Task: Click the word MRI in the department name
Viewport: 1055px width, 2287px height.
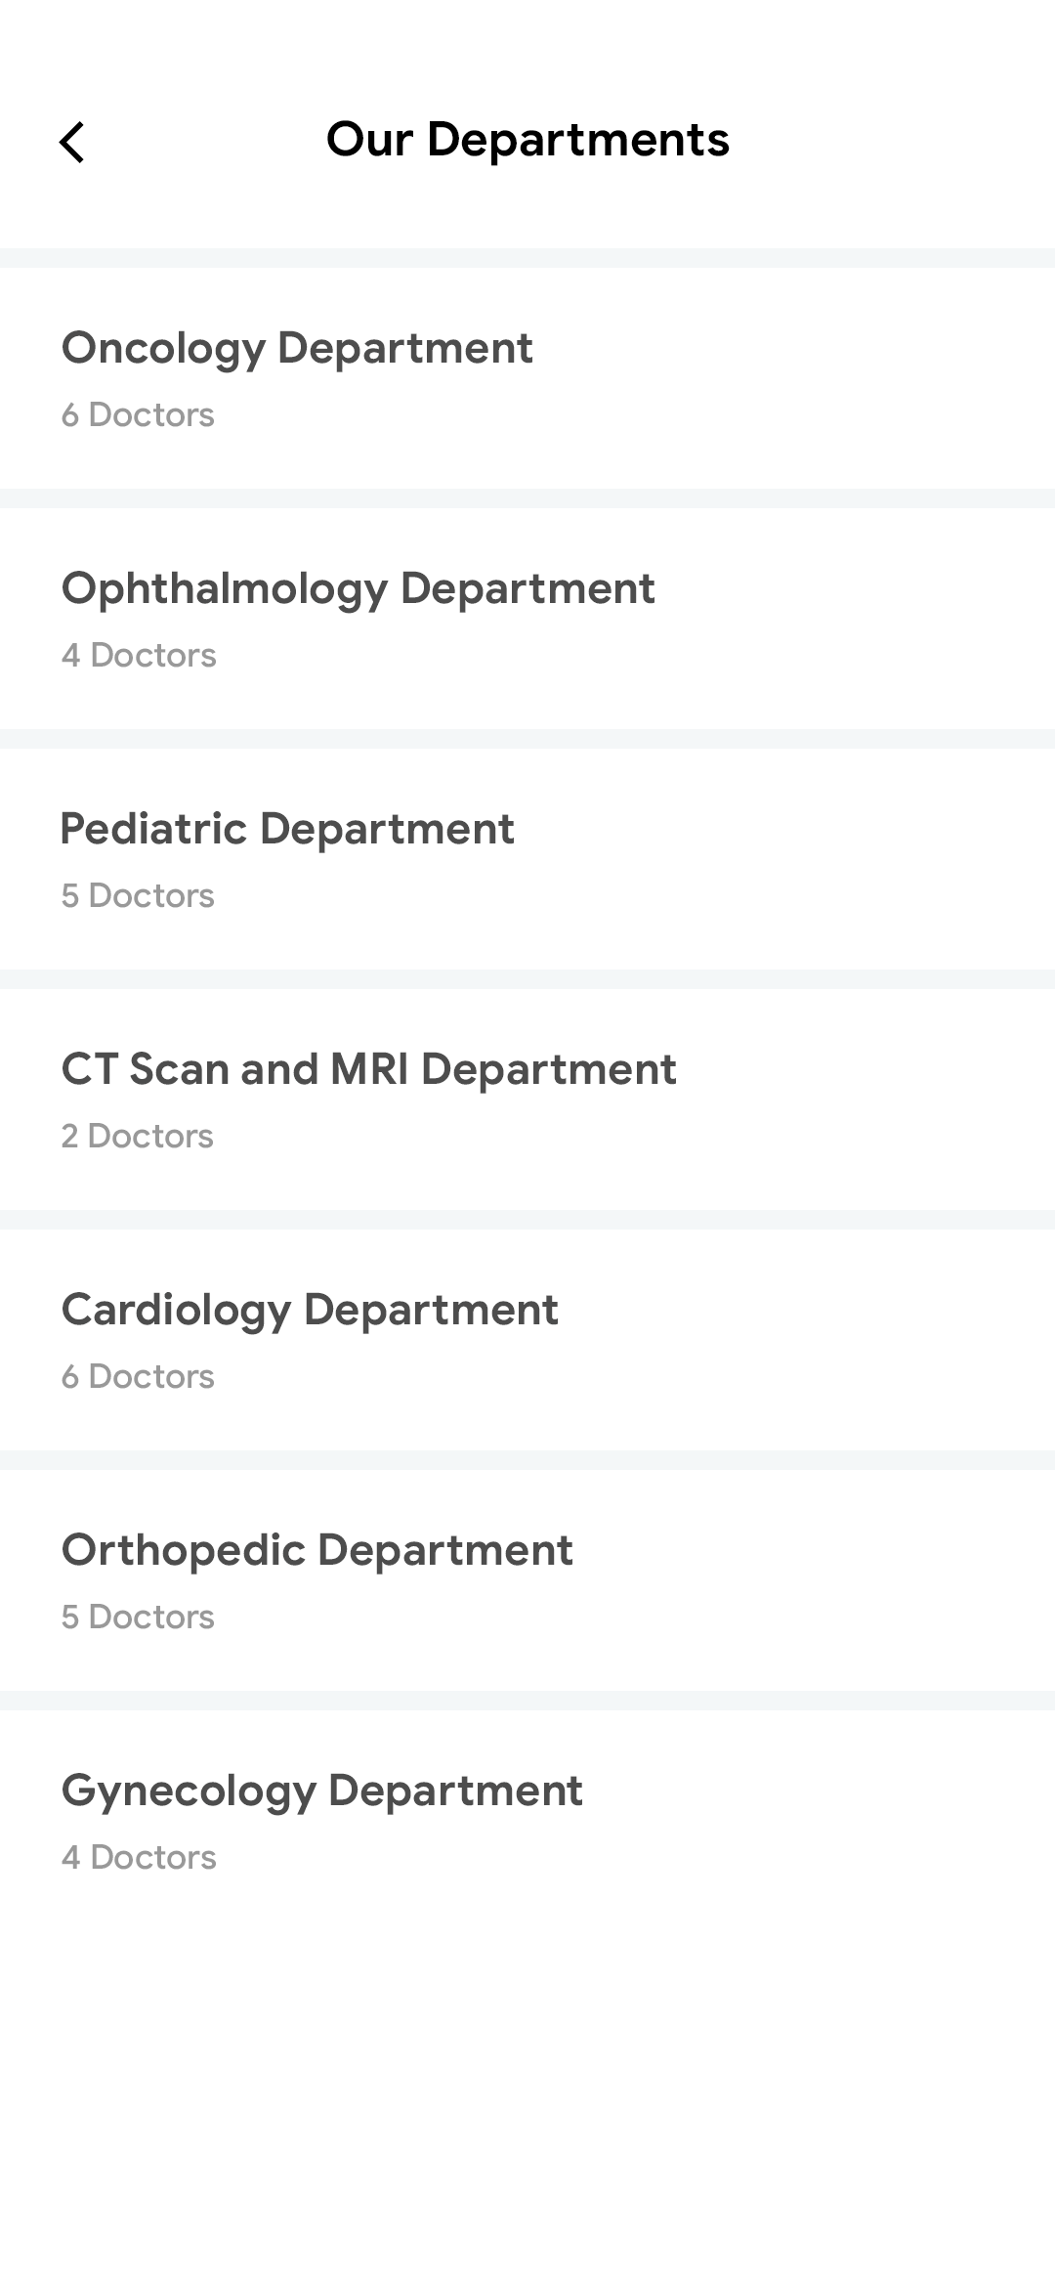Action: point(369,1069)
